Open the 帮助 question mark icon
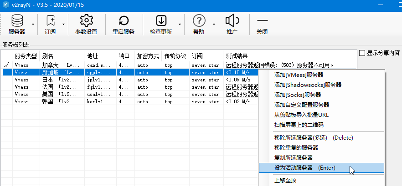402x186 pixels. click(199, 21)
